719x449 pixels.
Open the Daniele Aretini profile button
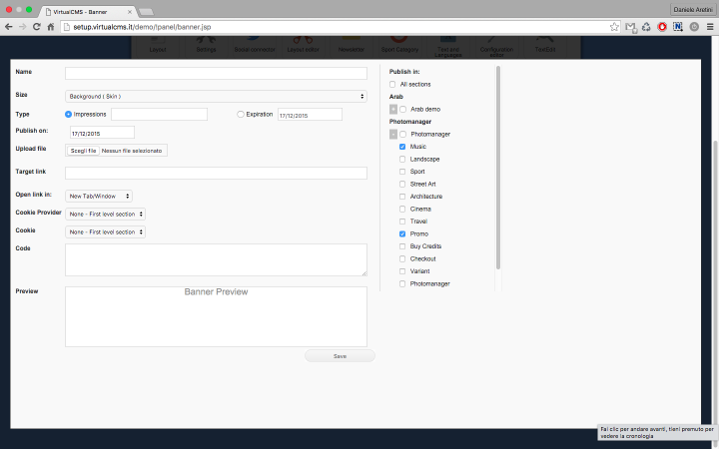tap(693, 10)
